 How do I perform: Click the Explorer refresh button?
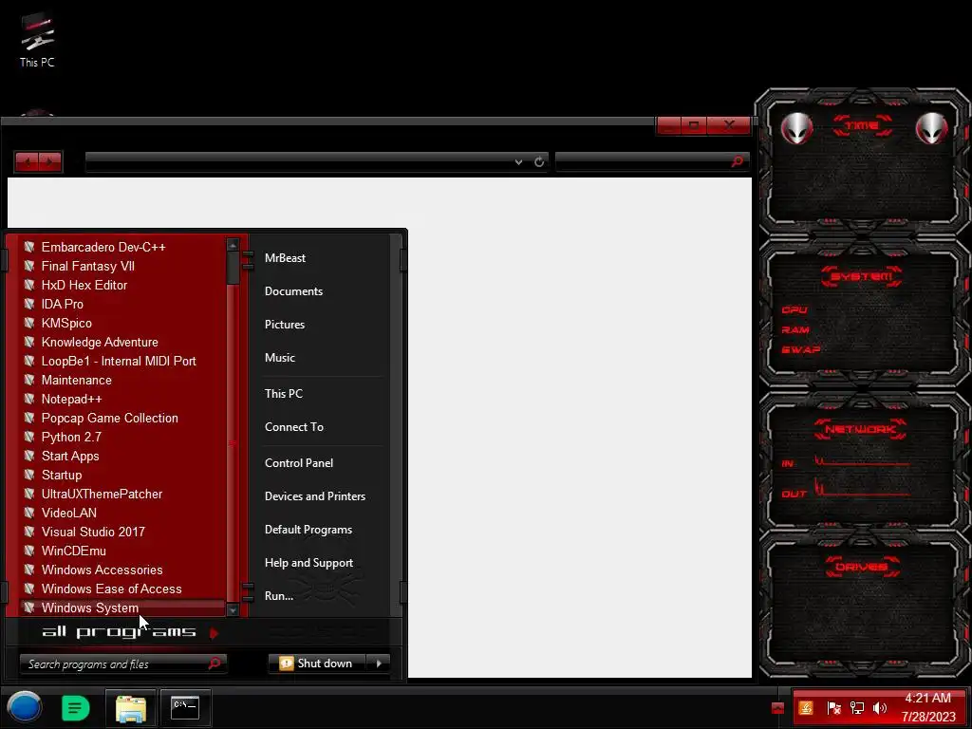539,162
